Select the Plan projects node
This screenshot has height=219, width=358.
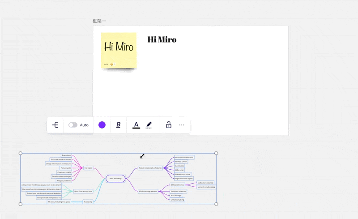click(66, 168)
